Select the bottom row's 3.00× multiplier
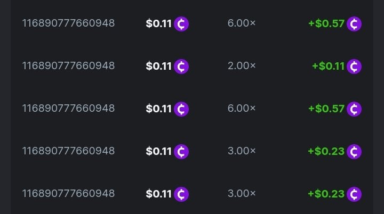The image size is (384, 214). point(242,194)
